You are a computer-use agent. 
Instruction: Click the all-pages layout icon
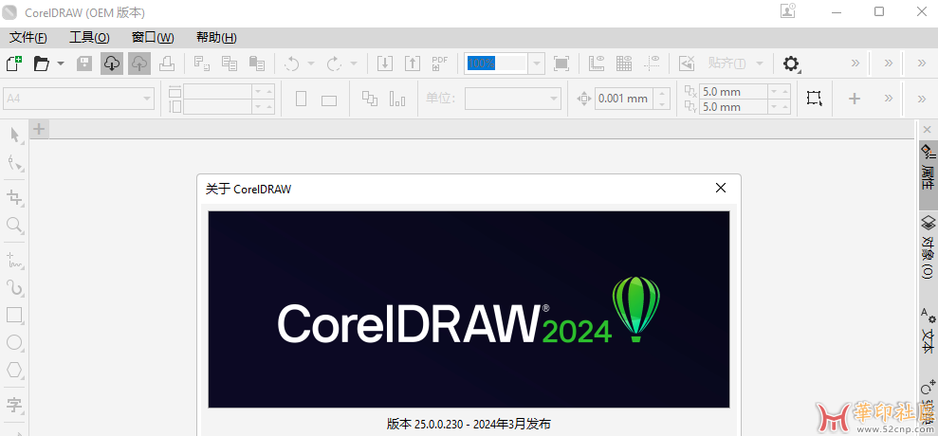(370, 99)
